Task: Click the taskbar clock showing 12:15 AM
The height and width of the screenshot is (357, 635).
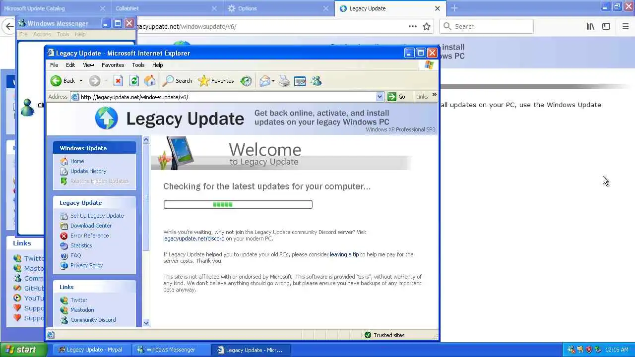Action: tap(617, 350)
